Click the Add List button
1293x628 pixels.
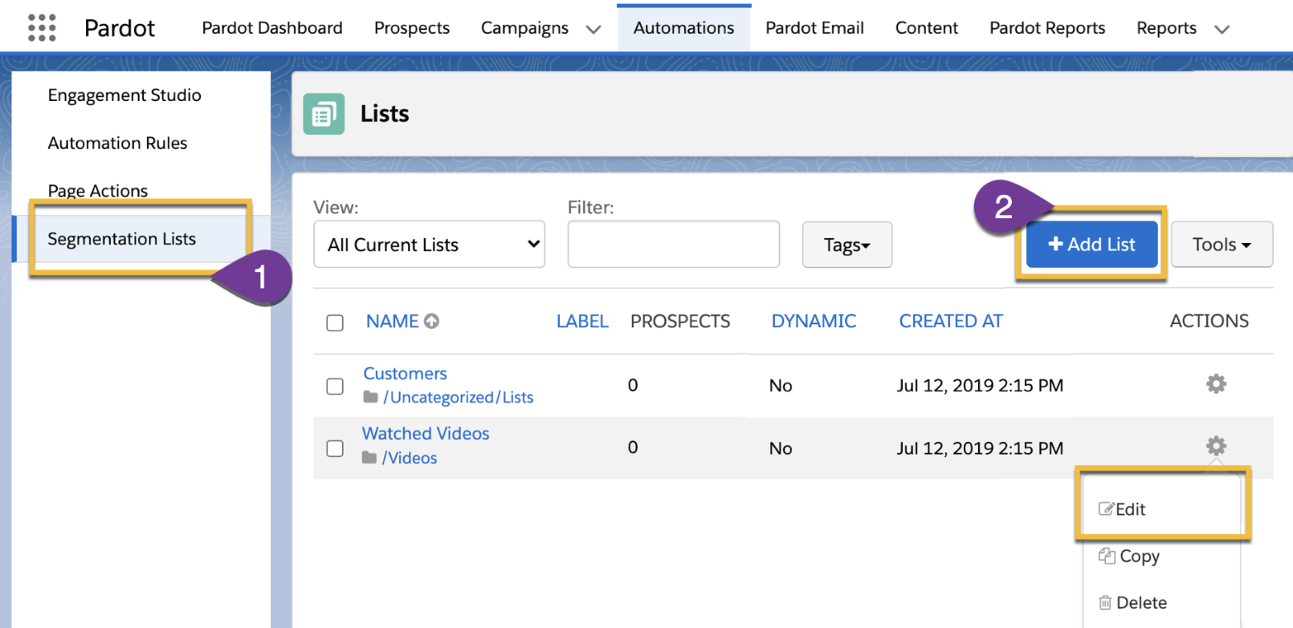point(1091,245)
